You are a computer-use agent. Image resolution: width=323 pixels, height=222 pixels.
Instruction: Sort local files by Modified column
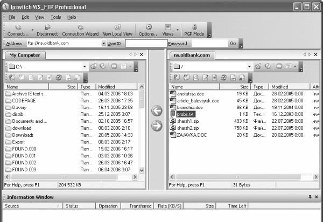(x=106, y=86)
